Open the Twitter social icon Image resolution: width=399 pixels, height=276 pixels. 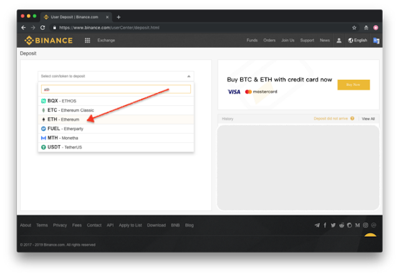click(x=333, y=225)
